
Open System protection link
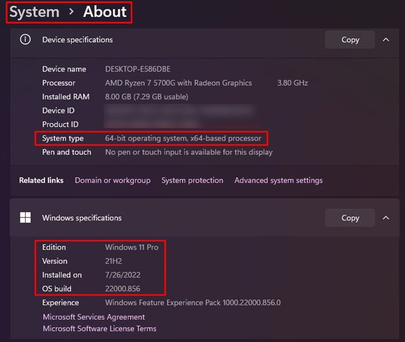[x=192, y=180]
